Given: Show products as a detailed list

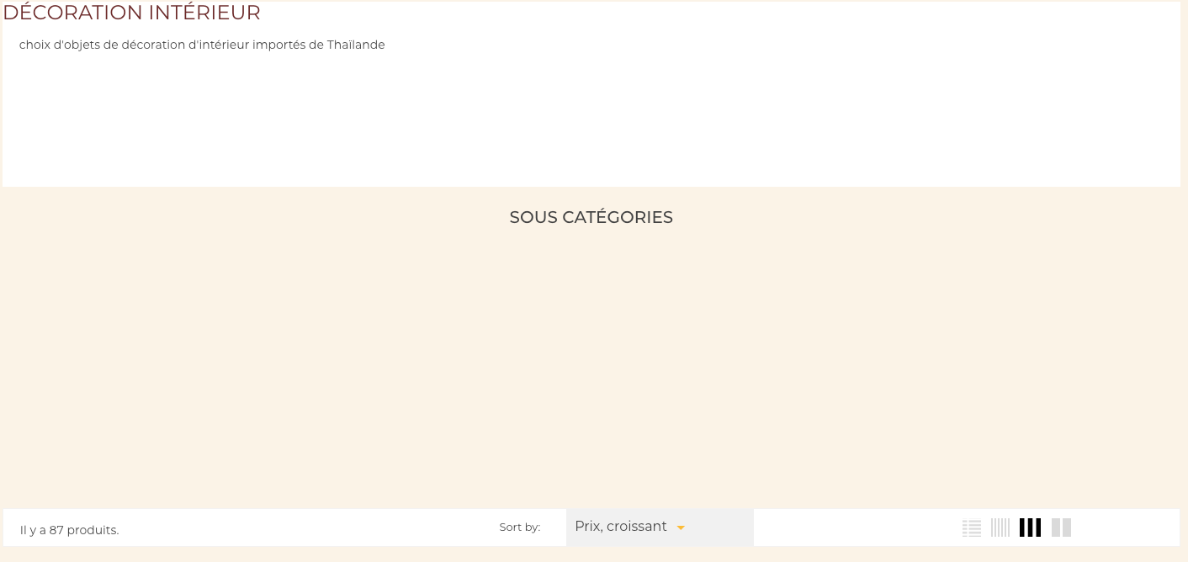Looking at the screenshot, I should 972,528.
